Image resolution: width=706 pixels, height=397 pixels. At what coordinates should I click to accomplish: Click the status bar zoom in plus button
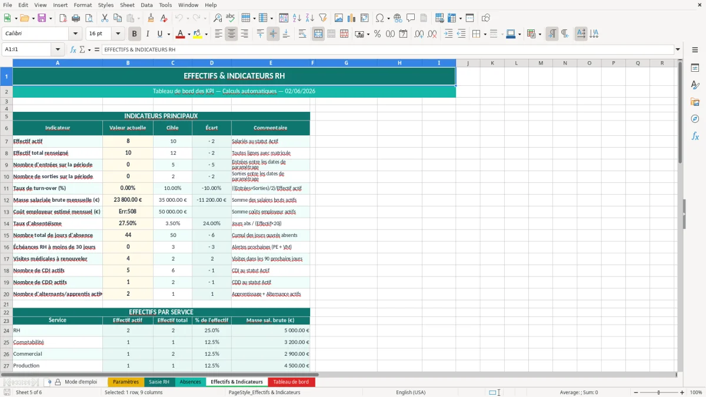click(x=682, y=392)
